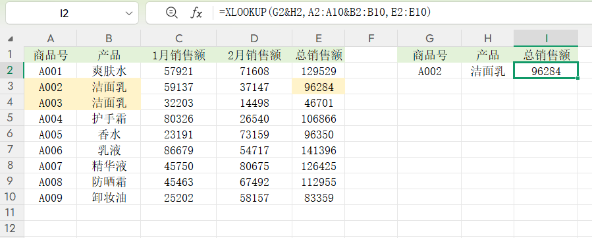Select row 2 header

pos(12,71)
